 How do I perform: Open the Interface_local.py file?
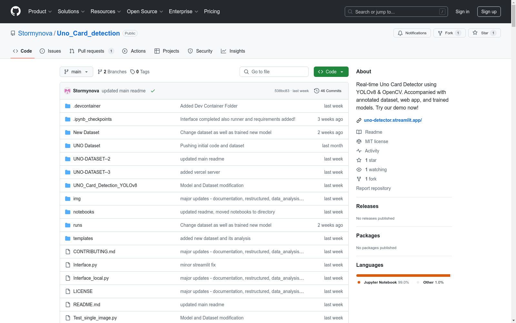(91, 278)
